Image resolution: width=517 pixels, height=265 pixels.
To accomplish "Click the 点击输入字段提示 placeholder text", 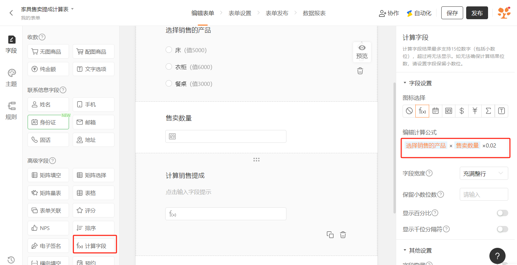I will 188,192.
